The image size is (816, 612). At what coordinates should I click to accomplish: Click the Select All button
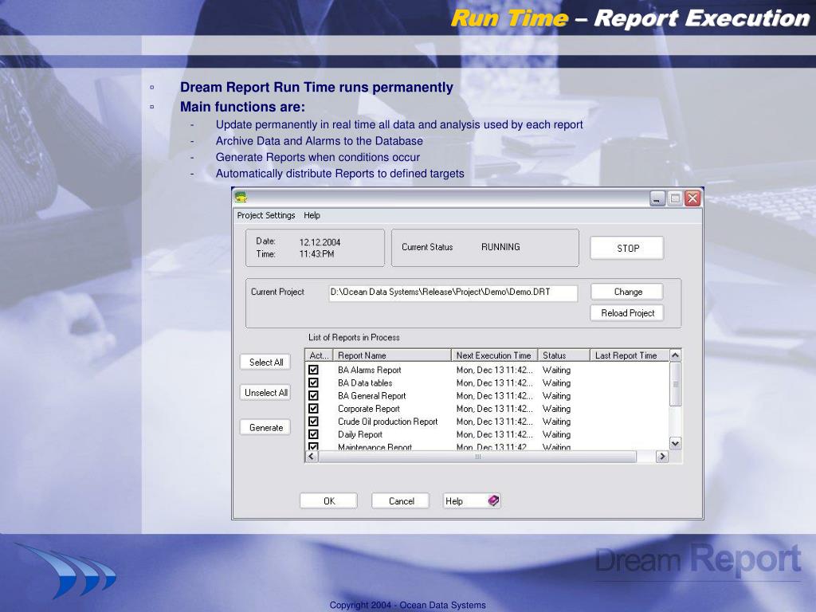coord(265,363)
